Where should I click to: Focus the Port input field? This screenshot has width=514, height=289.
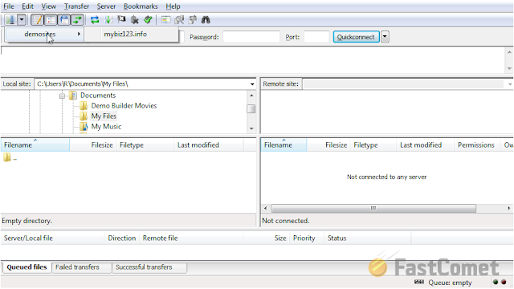click(x=316, y=37)
